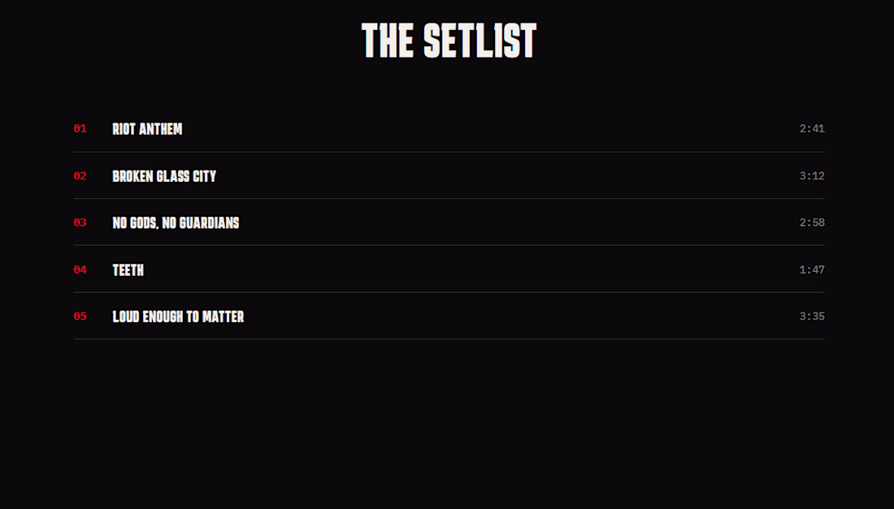Choose the Loud Enough to Matter track
Image resolution: width=894 pixels, height=509 pixels.
(x=178, y=317)
